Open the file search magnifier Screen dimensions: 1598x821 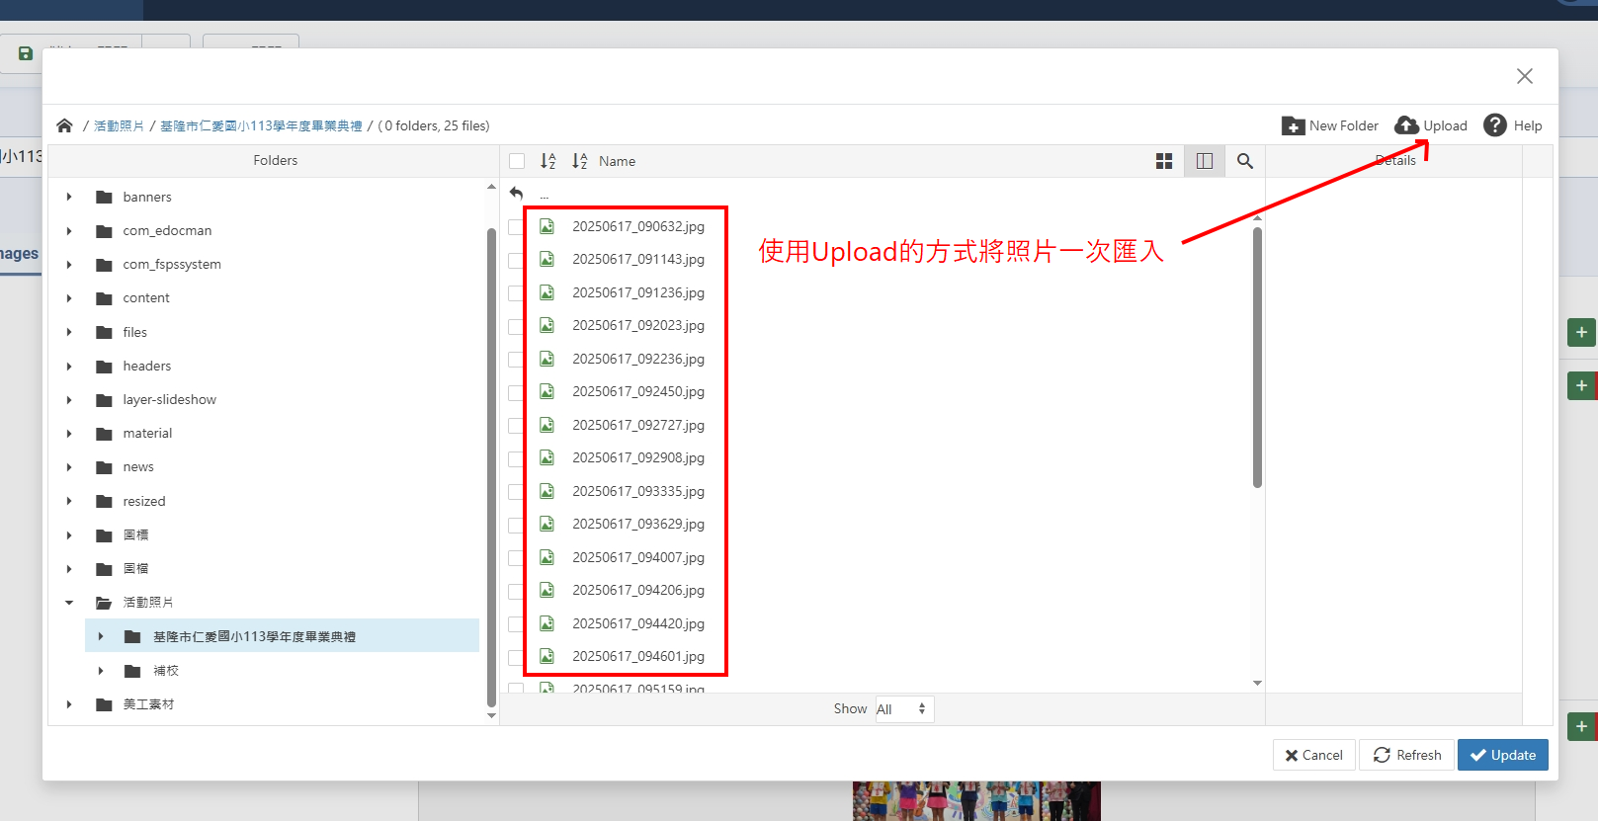pyautogui.click(x=1245, y=161)
